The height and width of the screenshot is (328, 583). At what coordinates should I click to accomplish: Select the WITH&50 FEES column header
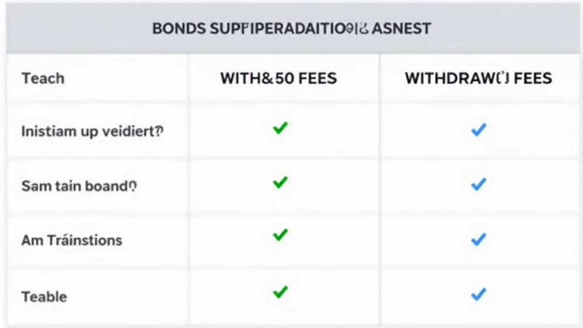pos(278,79)
